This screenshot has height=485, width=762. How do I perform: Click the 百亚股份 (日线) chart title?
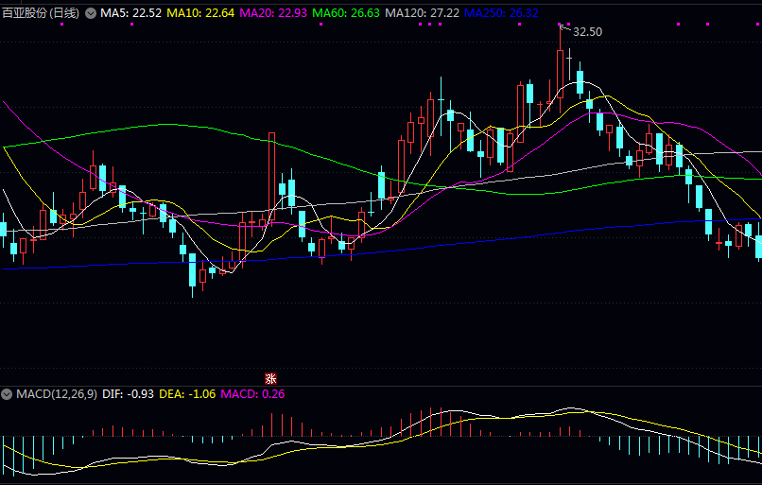tap(42, 13)
